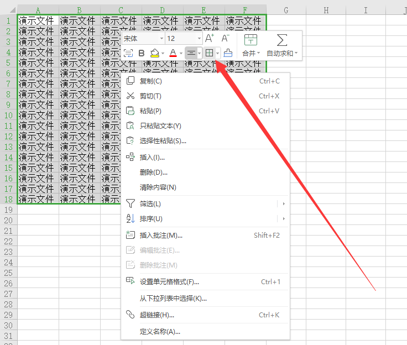Choose 从下拉列表中选择(K)... entry
The image size is (407, 345).
click(x=205, y=298)
